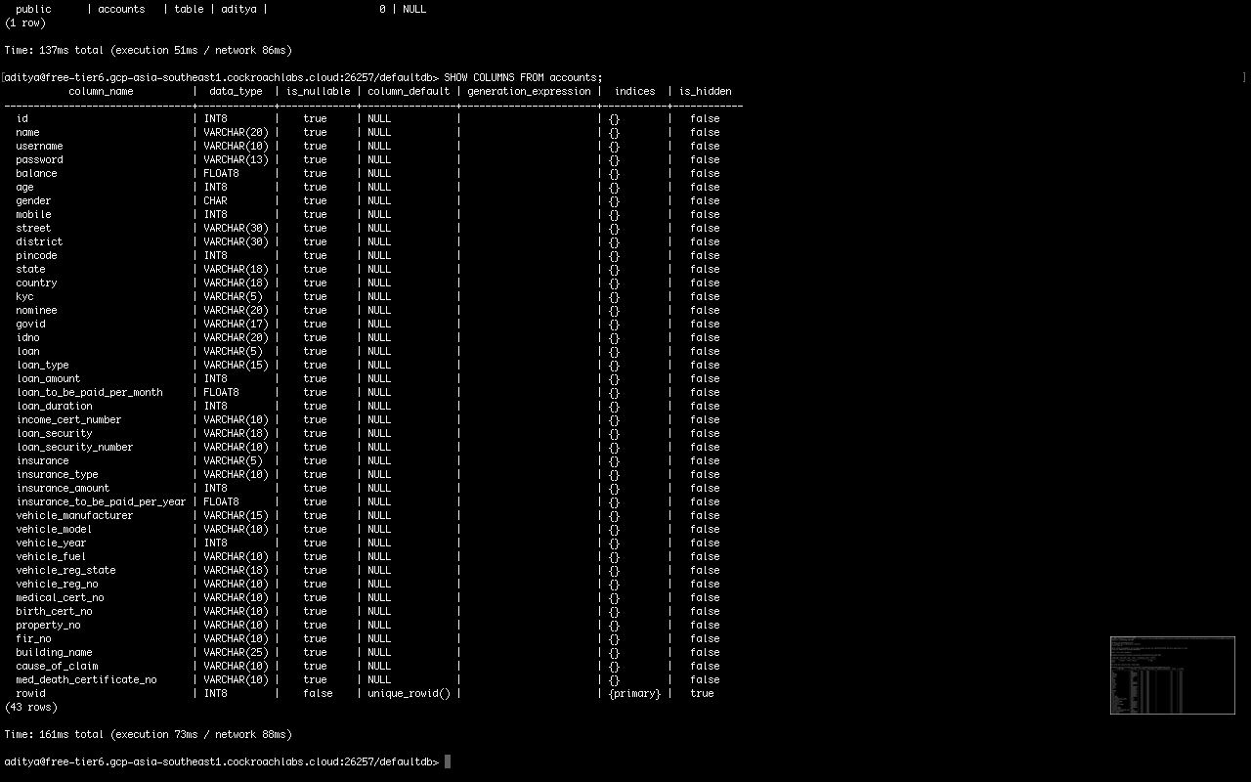This screenshot has height=782, width=1251.
Task: Click the 'nominee' column name
Action: click(x=36, y=310)
